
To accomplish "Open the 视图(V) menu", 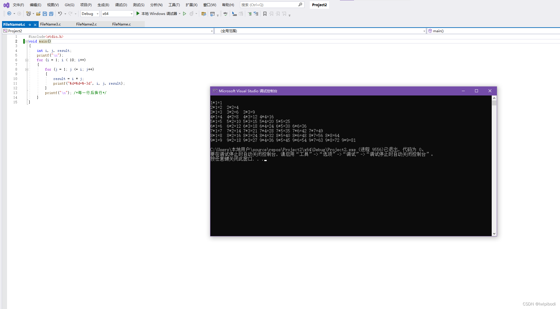I will point(53,5).
